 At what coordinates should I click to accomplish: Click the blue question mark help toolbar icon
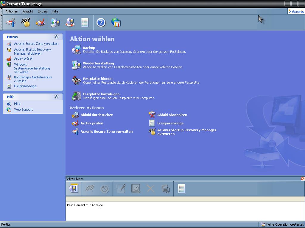[101, 23]
